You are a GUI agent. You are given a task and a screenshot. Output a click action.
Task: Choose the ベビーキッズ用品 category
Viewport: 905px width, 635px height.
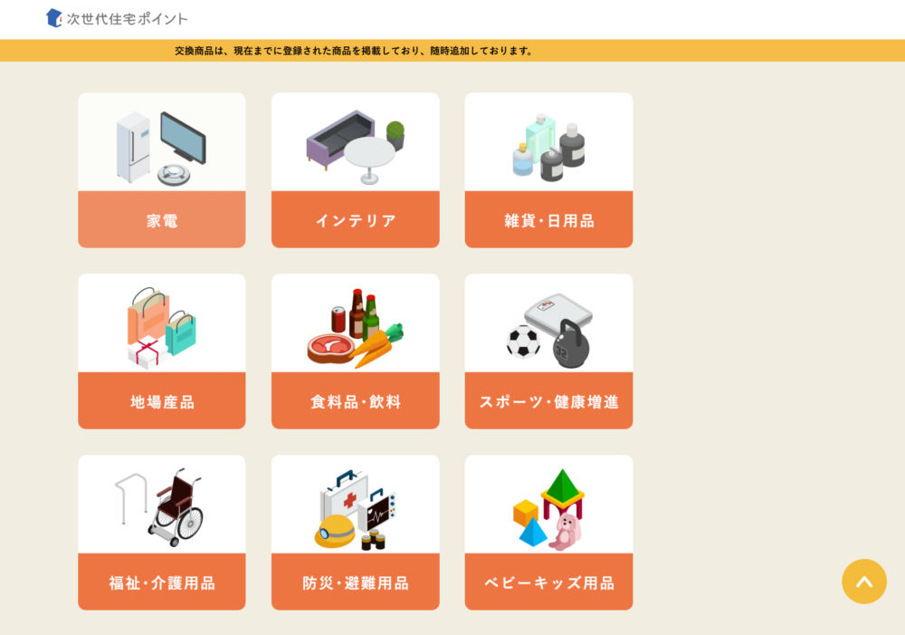tap(549, 582)
